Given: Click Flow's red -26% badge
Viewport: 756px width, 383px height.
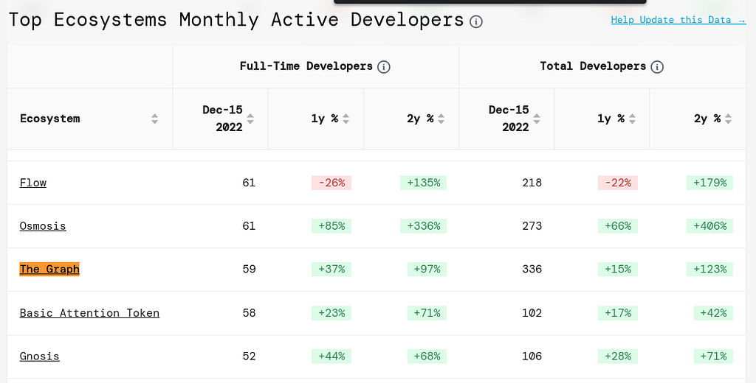Looking at the screenshot, I should (331, 183).
